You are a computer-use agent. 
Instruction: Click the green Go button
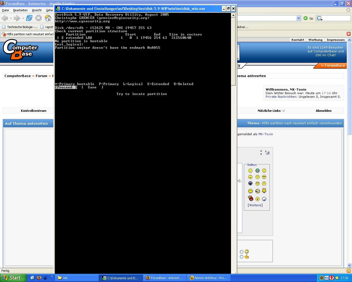click(308, 18)
